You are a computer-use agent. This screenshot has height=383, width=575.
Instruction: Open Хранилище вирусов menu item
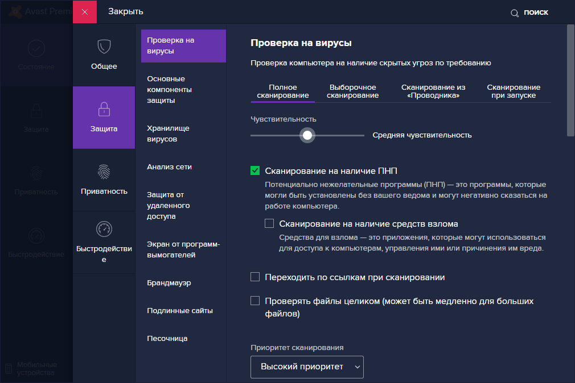click(168, 134)
